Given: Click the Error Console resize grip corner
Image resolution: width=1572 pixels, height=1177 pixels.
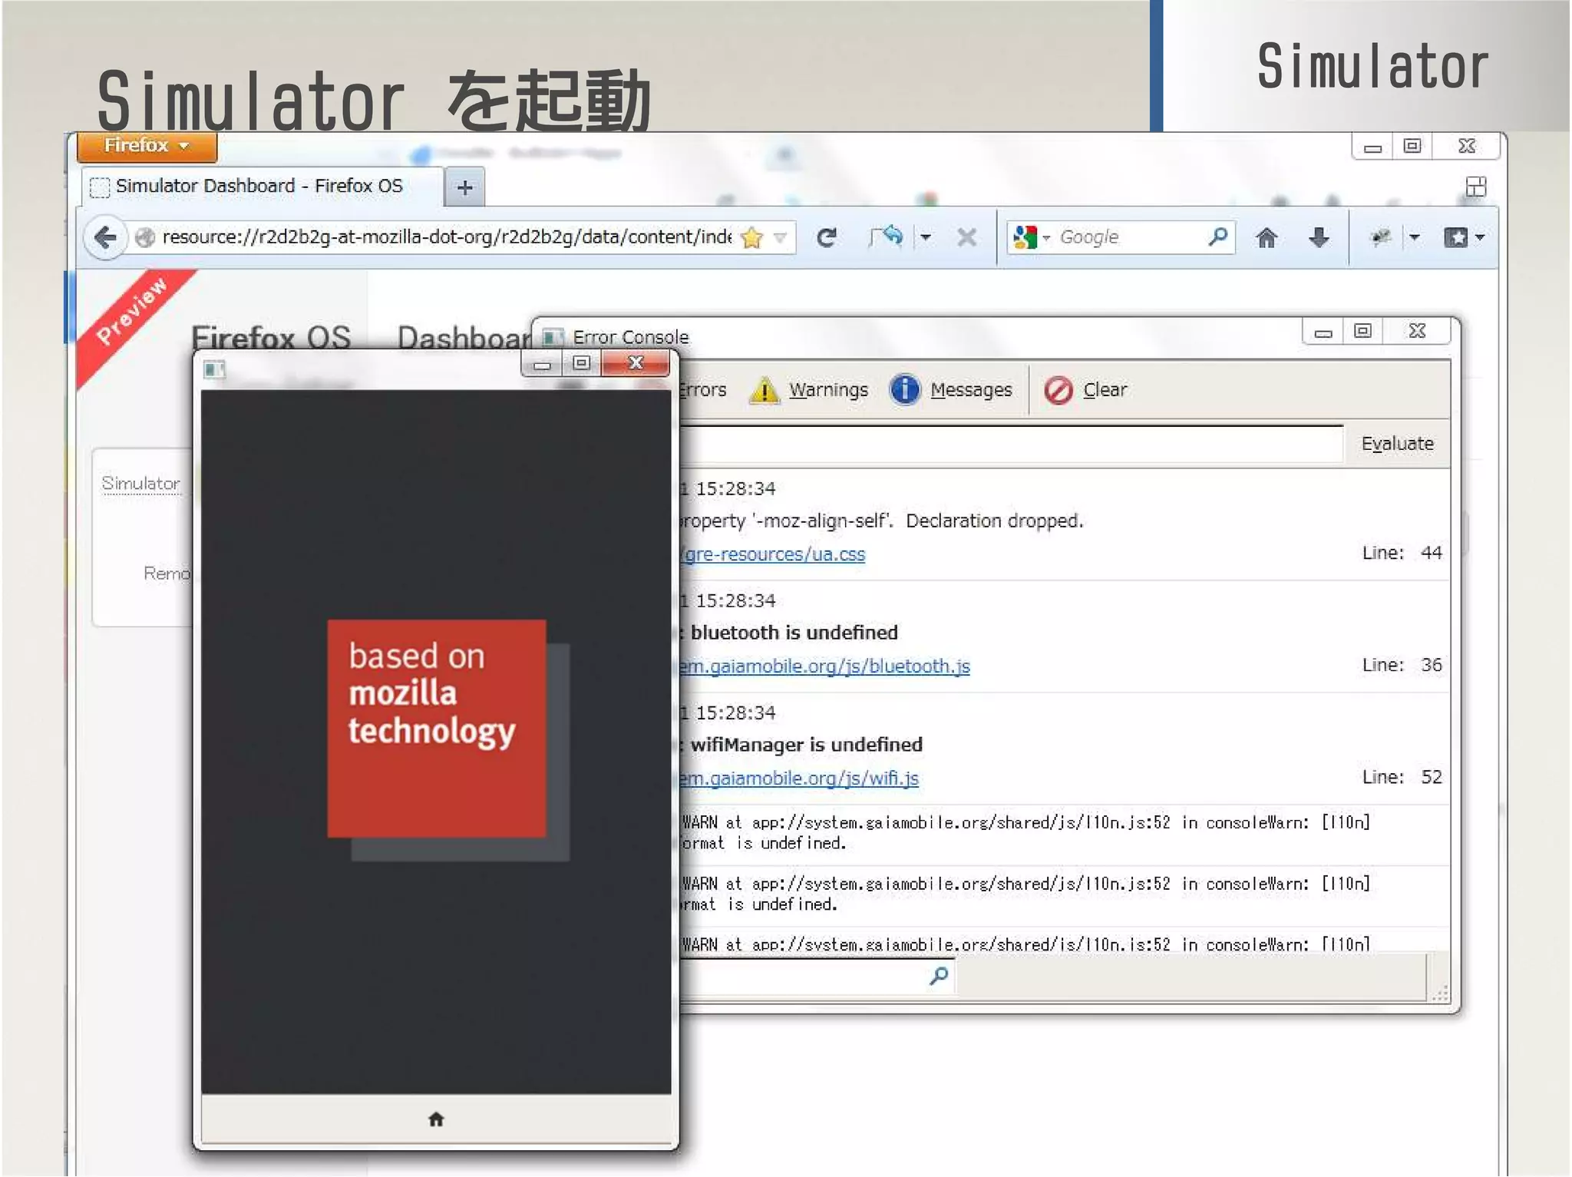Looking at the screenshot, I should tap(1441, 993).
